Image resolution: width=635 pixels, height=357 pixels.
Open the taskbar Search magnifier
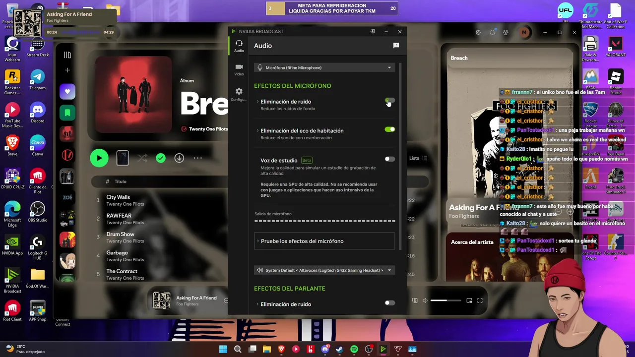(238, 349)
